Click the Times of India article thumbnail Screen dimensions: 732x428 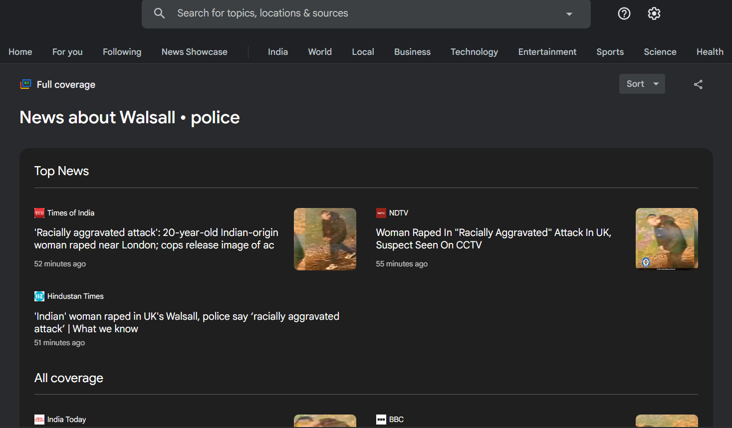point(325,239)
